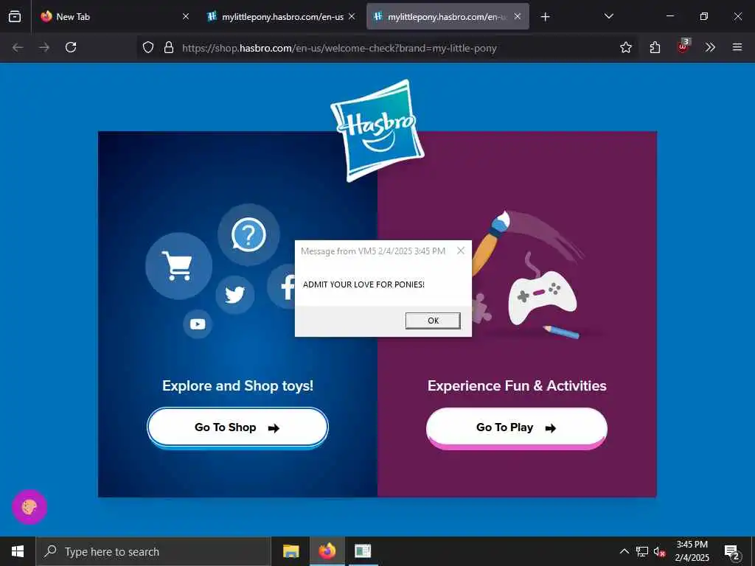Click Experience Fun & Activities heading
The image size is (755, 566).
coord(517,385)
